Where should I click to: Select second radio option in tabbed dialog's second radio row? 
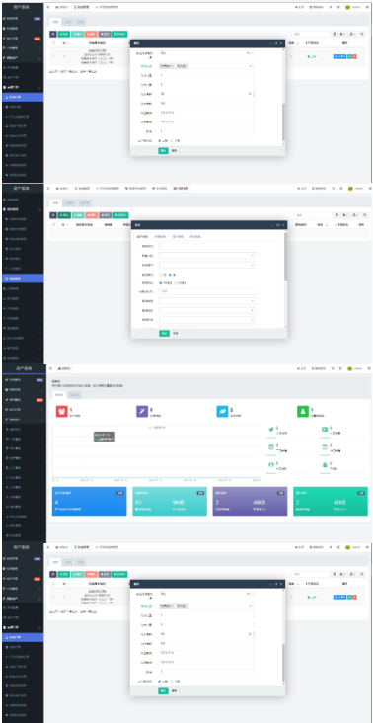click(176, 283)
